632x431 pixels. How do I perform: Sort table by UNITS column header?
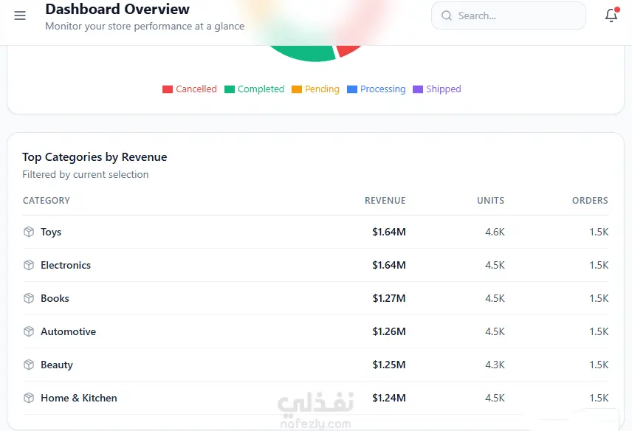pyautogui.click(x=490, y=201)
